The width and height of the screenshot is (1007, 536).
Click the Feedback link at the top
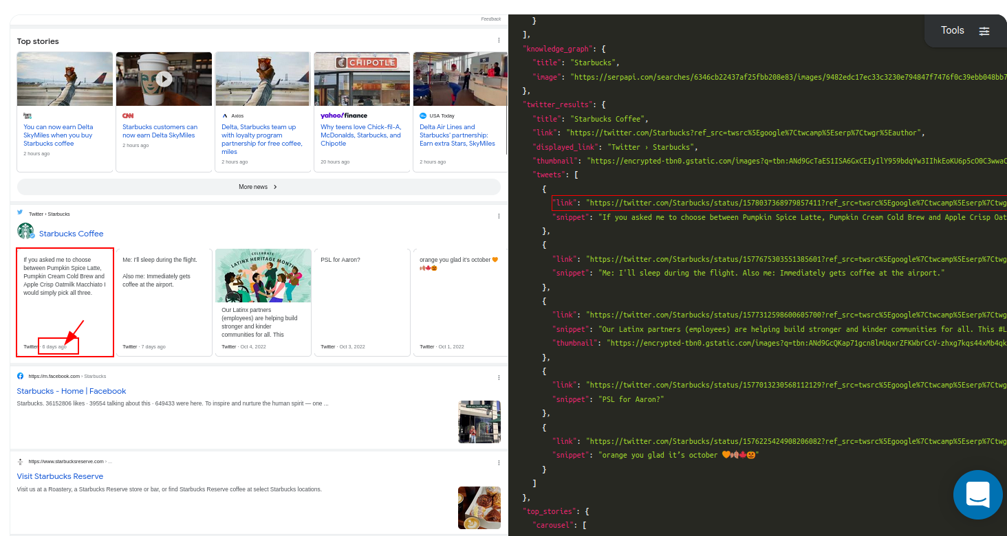[x=490, y=19]
